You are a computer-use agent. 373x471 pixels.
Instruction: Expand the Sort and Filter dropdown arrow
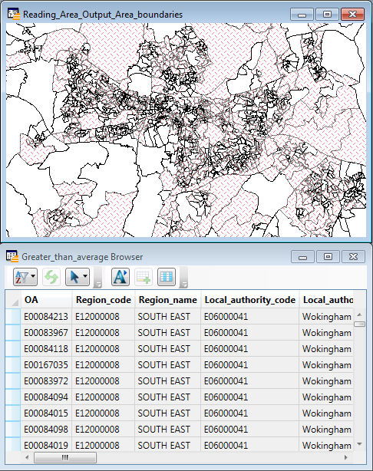click(33, 277)
